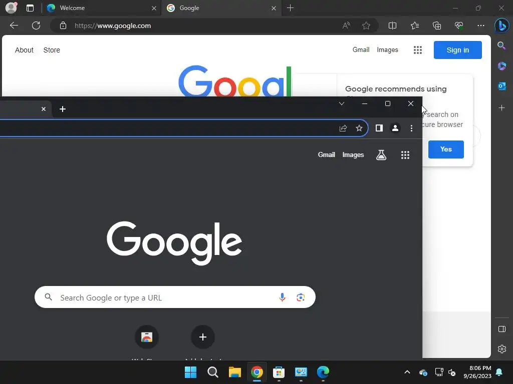Close the Welcome tab in Edge

[154, 8]
